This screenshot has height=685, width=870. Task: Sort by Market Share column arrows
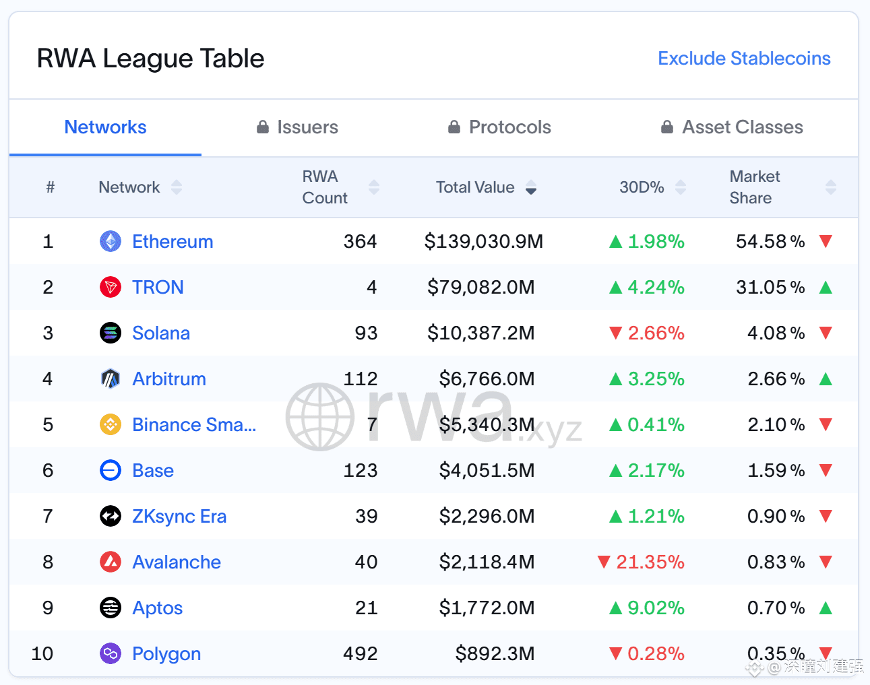coord(831,187)
